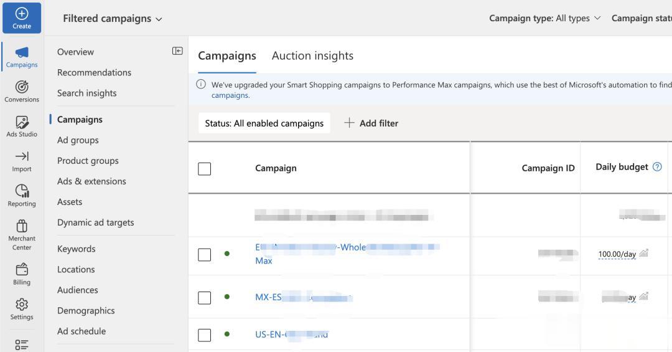Check the US-EN campaign row checkbox
672x352 pixels.
tap(204, 335)
